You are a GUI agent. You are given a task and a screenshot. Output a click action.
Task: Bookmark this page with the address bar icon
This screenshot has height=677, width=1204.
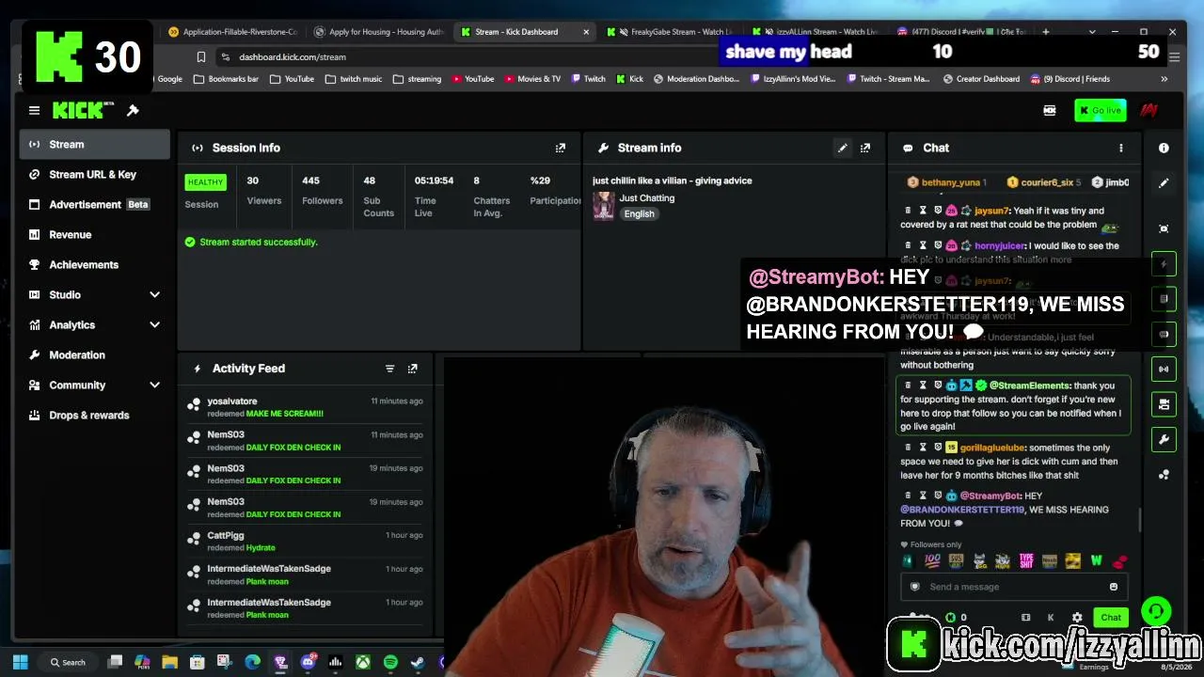pos(201,56)
